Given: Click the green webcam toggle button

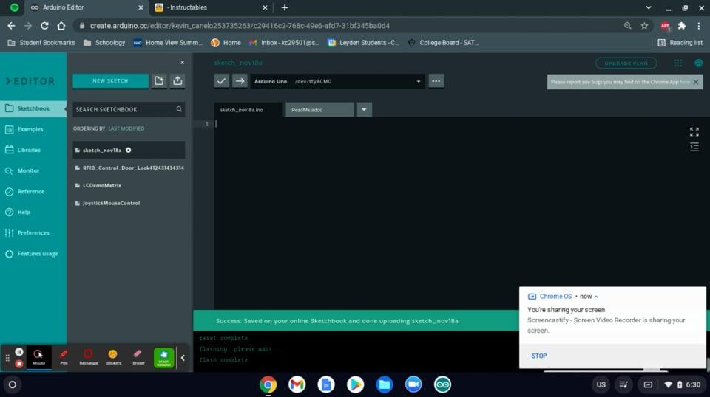Looking at the screenshot, I should 164,358.
